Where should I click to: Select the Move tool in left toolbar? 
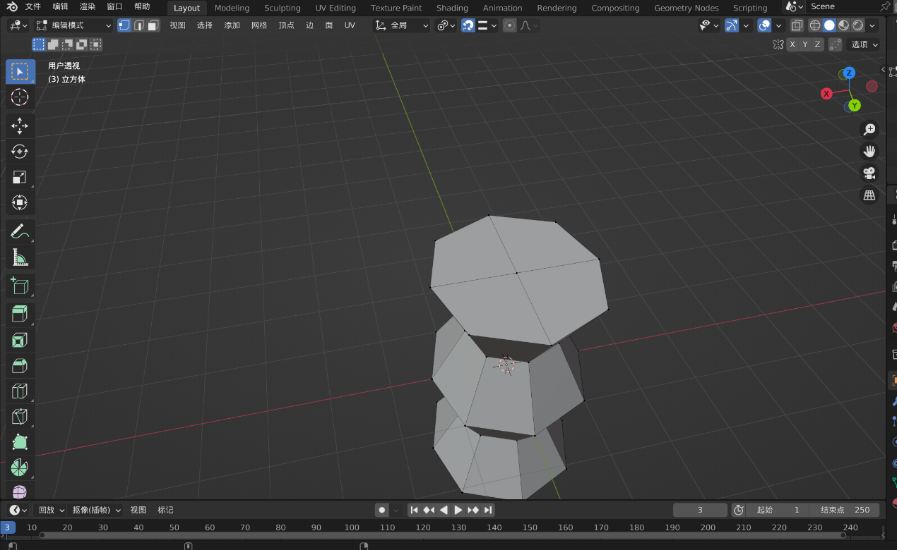pos(20,126)
